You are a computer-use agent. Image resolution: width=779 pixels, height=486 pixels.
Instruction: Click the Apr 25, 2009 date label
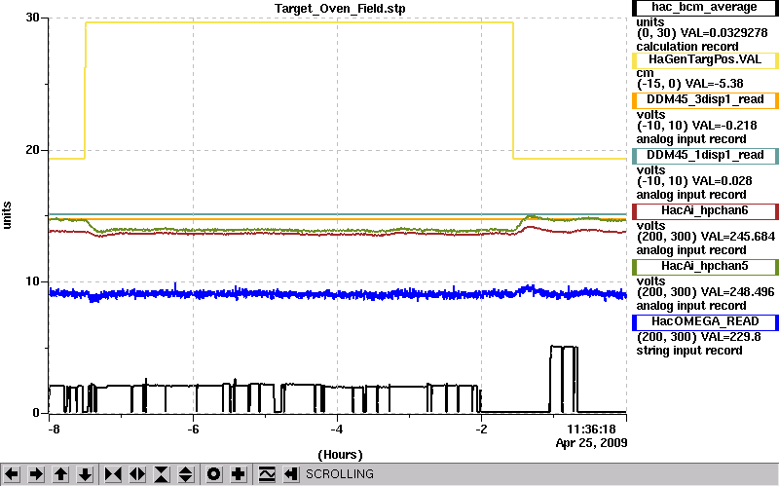click(x=591, y=443)
